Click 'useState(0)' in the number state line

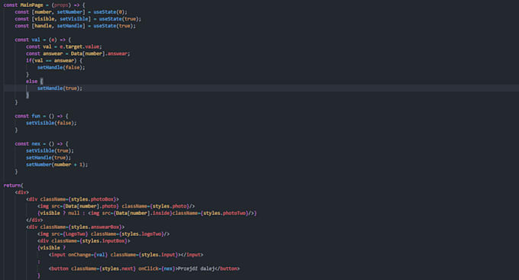[x=108, y=12]
